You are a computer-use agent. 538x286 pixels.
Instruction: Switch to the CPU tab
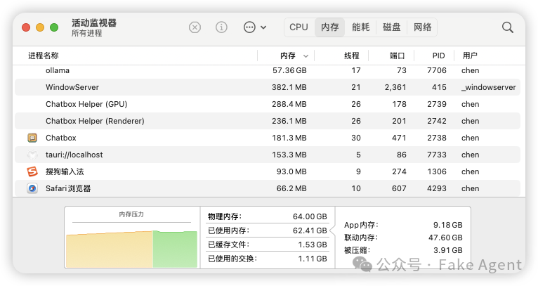299,27
